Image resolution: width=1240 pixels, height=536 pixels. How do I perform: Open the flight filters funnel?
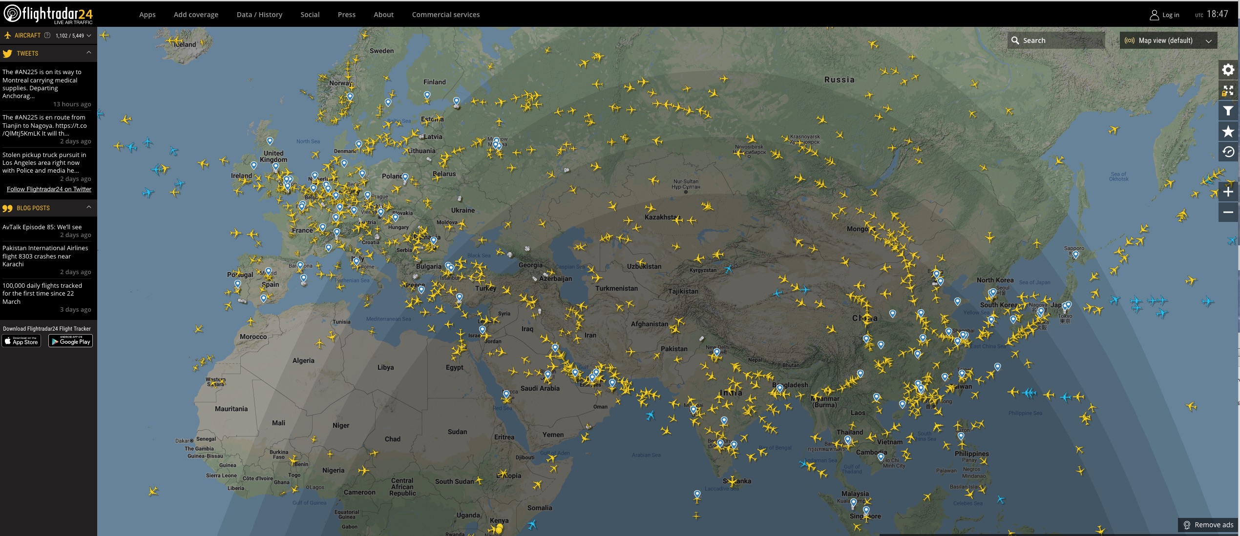(x=1228, y=111)
